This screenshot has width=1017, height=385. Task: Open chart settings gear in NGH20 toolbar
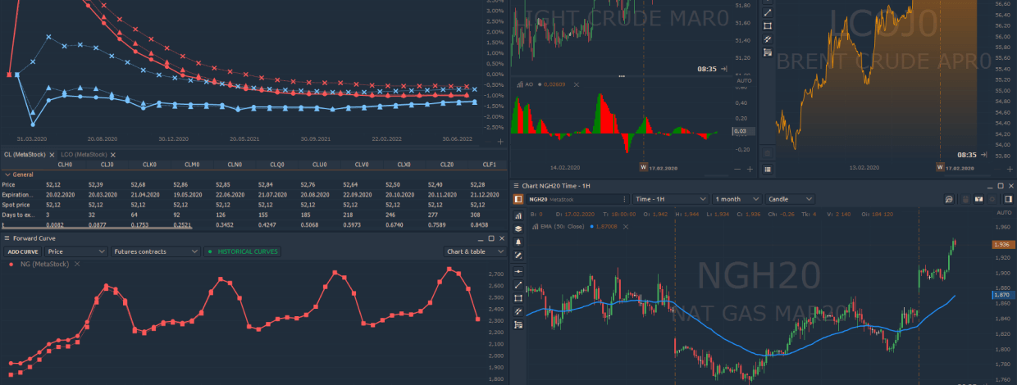pos(992,199)
